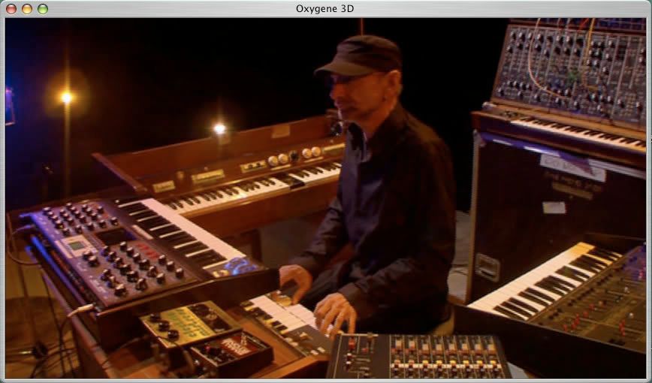Screen dimensions: 652x383
Task: Click the musician's black cap
Action: pos(361,55)
